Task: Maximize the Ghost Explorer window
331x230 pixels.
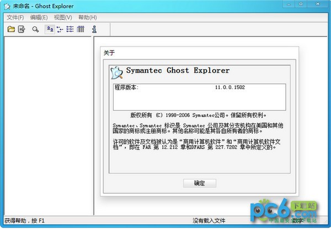Action: click(301, 4)
